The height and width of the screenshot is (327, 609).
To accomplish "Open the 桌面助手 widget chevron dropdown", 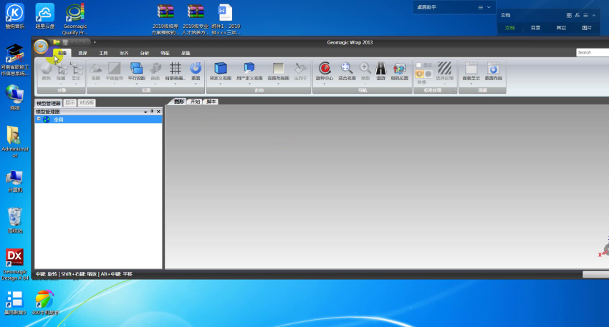I will coord(489,7).
